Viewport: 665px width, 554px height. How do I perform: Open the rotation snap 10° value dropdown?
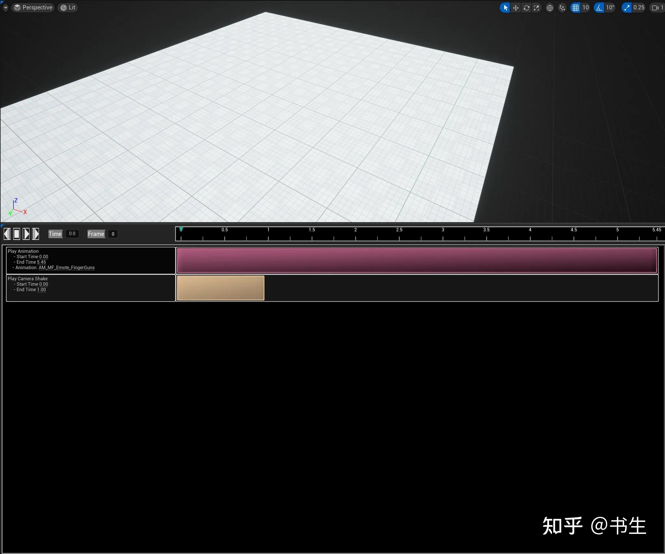click(610, 7)
